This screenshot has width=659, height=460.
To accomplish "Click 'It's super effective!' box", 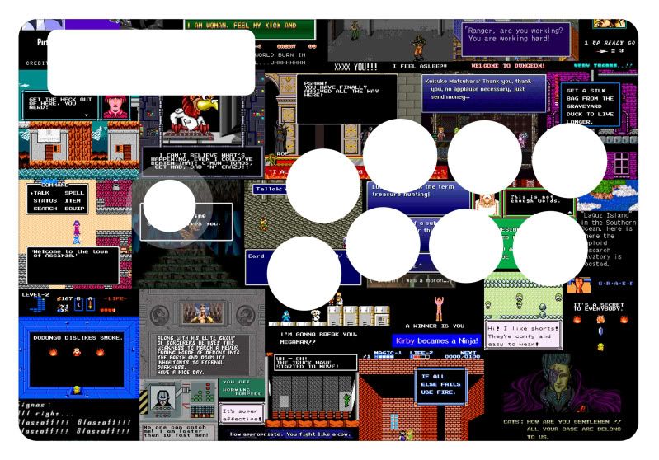I will pos(242,414).
